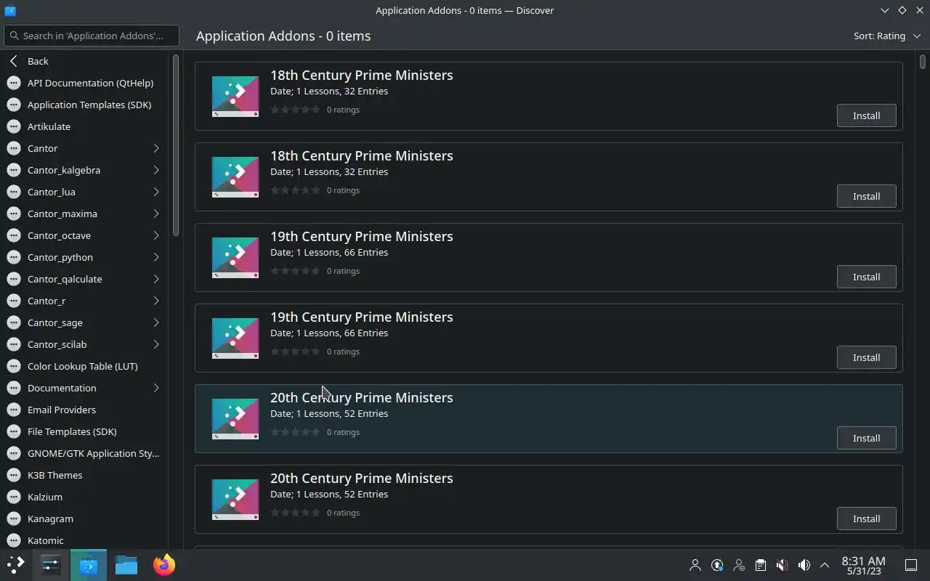Expand the Cantor_python category chevron
Image resolution: width=930 pixels, height=581 pixels.
156,257
